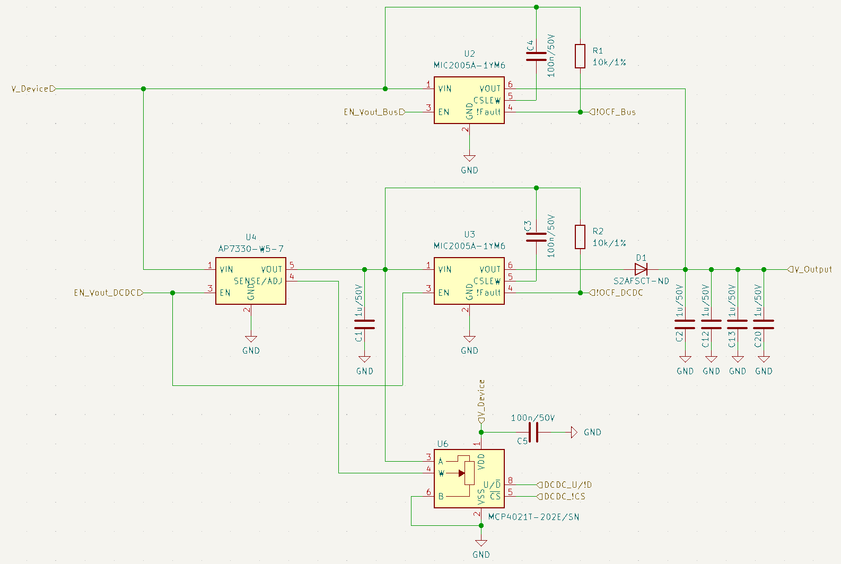Click the EN_Vout_DCDC label

pyautogui.click(x=109, y=293)
